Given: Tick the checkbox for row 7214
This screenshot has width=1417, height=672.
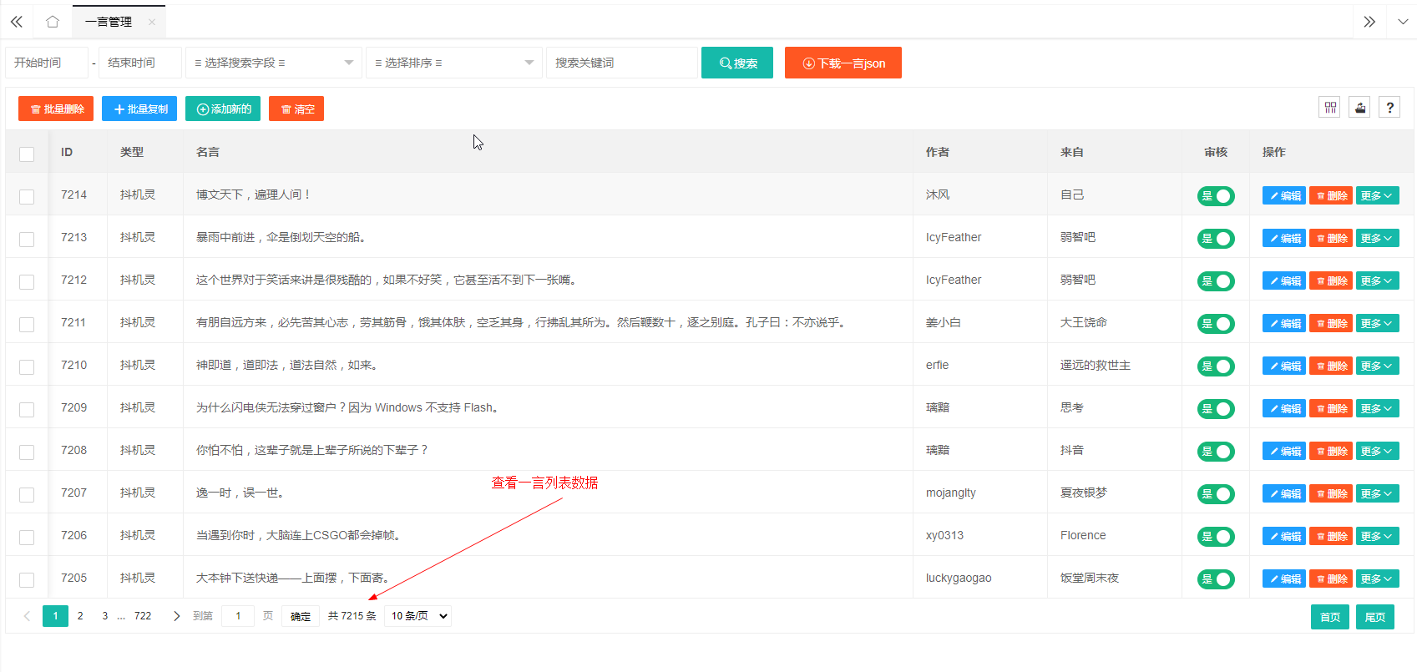Looking at the screenshot, I should point(27,196).
